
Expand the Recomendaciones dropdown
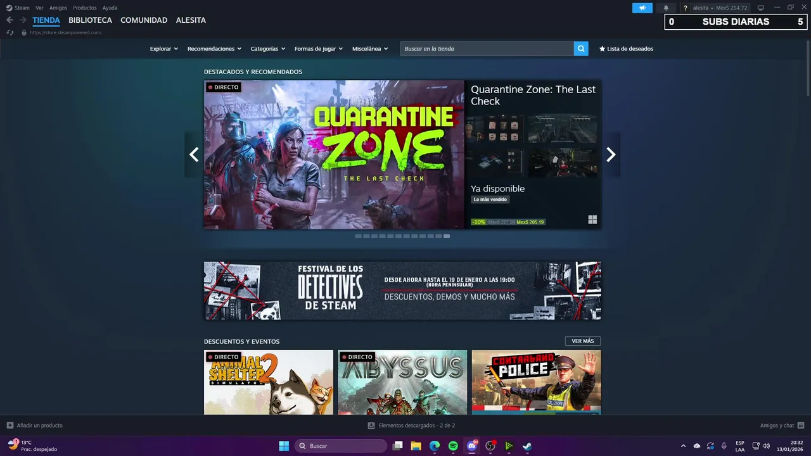tap(214, 49)
